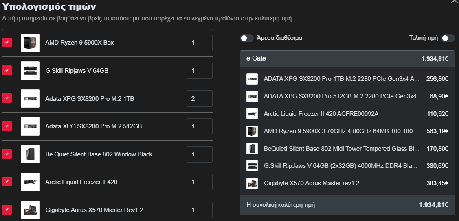Click the e-Gate BeQuiet! Midi Tower thumbnail icon

[252, 148]
